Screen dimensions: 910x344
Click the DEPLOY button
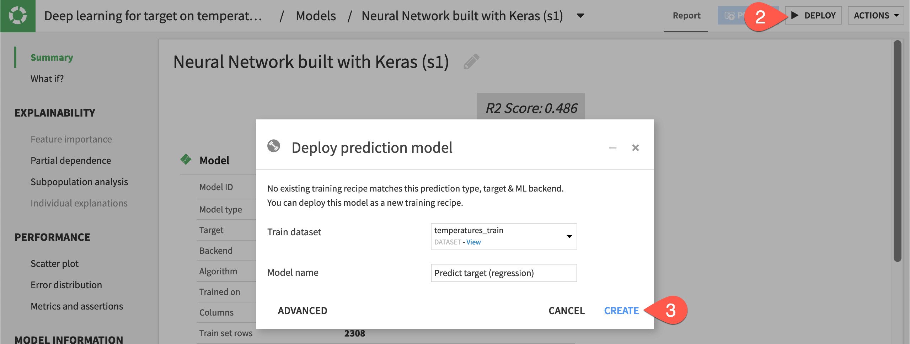(x=813, y=15)
